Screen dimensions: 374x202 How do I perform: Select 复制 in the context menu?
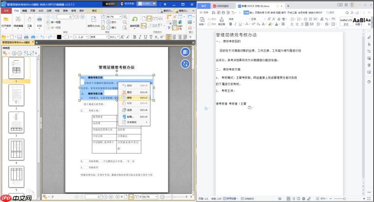click(x=135, y=98)
